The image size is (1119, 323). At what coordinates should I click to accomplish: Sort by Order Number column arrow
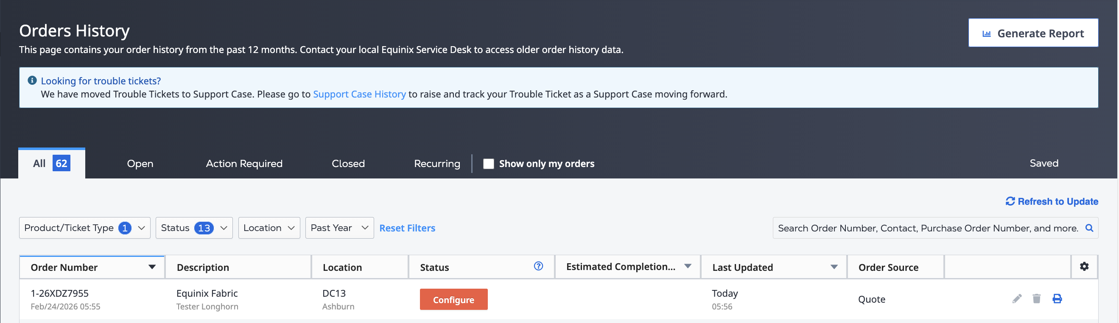pos(152,267)
